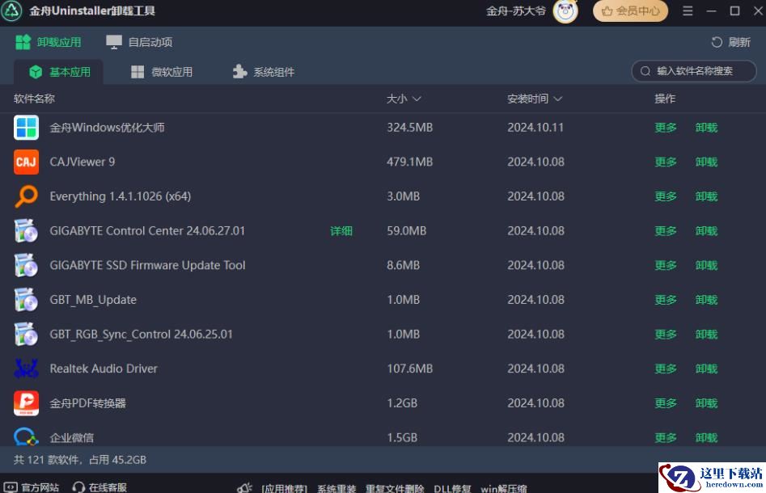766x493 pixels.
Task: Select the 系统组件 tab
Action: coord(264,72)
